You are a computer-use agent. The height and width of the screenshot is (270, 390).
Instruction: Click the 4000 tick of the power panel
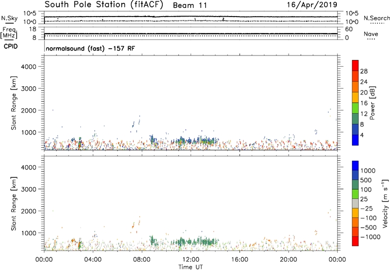(29, 67)
